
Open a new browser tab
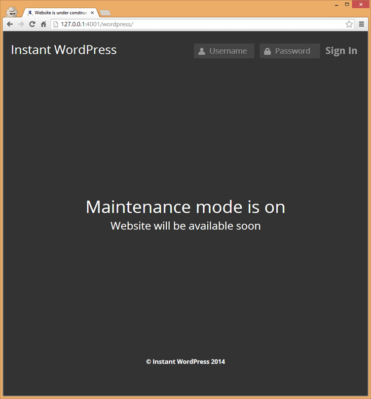point(105,13)
